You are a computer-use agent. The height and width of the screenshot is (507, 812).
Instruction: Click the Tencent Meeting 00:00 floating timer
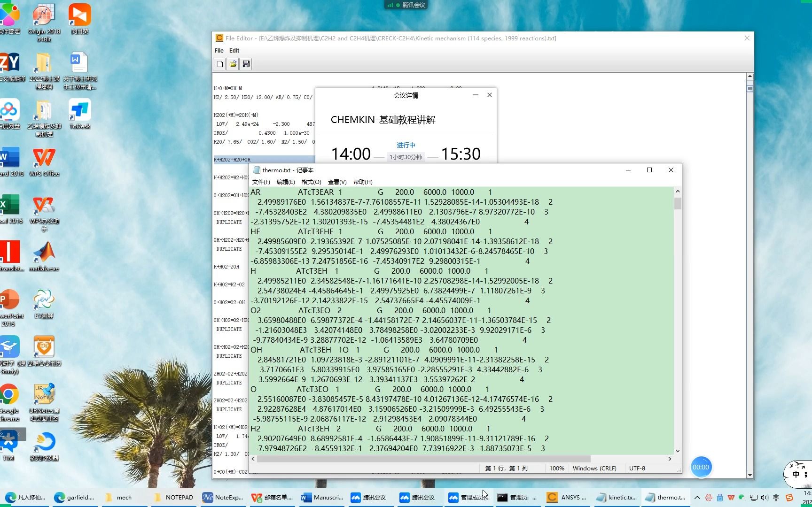[x=701, y=467]
